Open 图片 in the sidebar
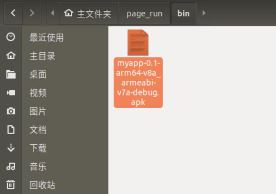 pos(38,111)
